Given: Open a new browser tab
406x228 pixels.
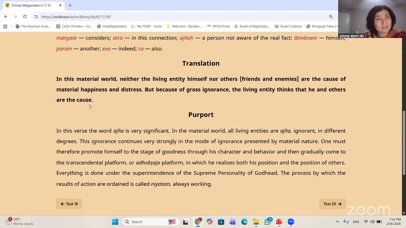Looking at the screenshot, I should tap(70, 5).
